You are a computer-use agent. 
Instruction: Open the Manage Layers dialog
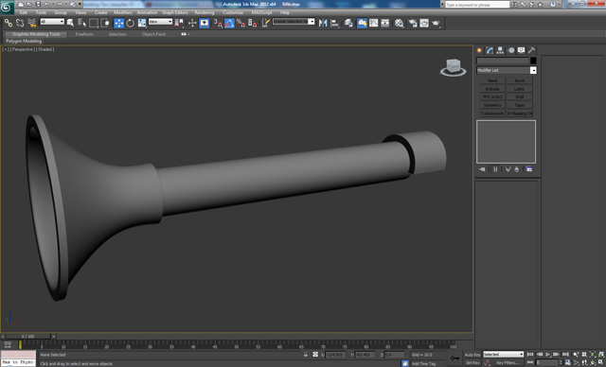click(348, 23)
